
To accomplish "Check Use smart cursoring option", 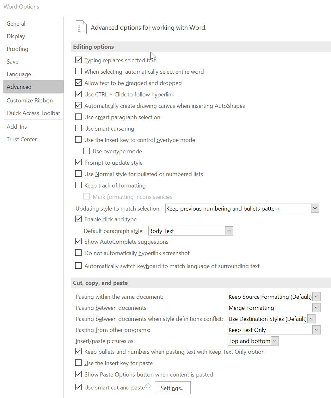I will coord(78,128).
